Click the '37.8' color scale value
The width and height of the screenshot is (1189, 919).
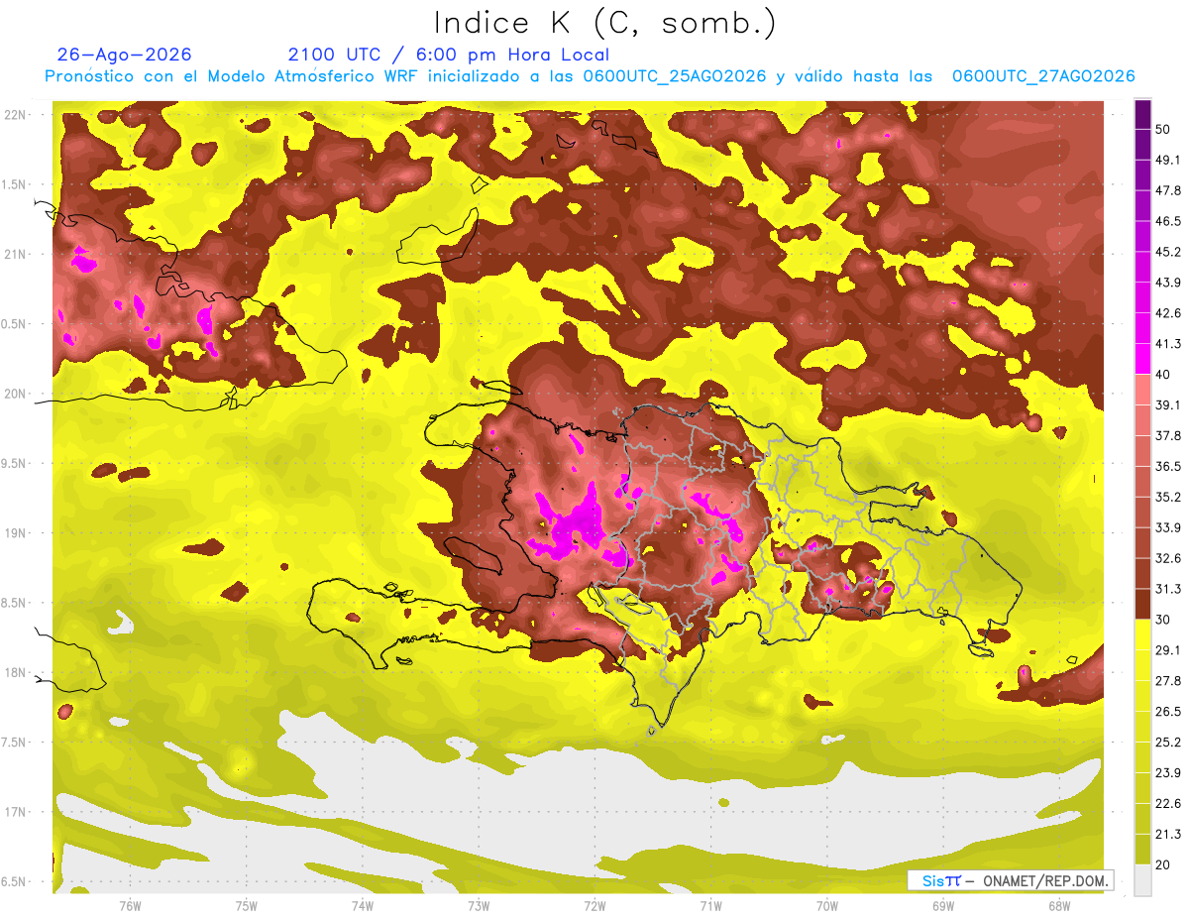coord(1168,435)
